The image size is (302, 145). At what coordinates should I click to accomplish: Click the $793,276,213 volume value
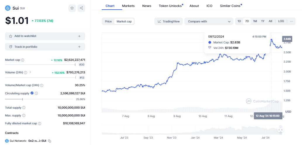pyautogui.click(x=76, y=72)
